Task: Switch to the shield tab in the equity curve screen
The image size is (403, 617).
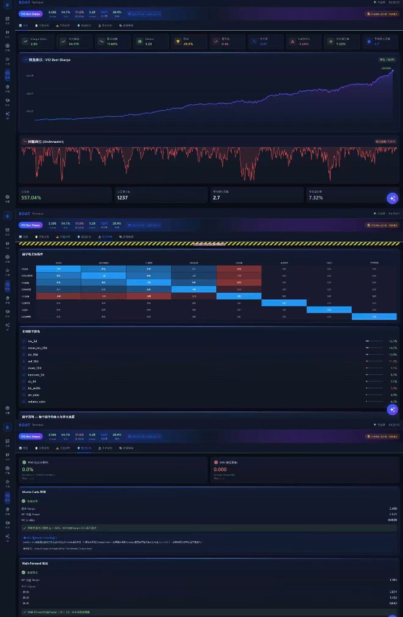Action: coord(84,25)
